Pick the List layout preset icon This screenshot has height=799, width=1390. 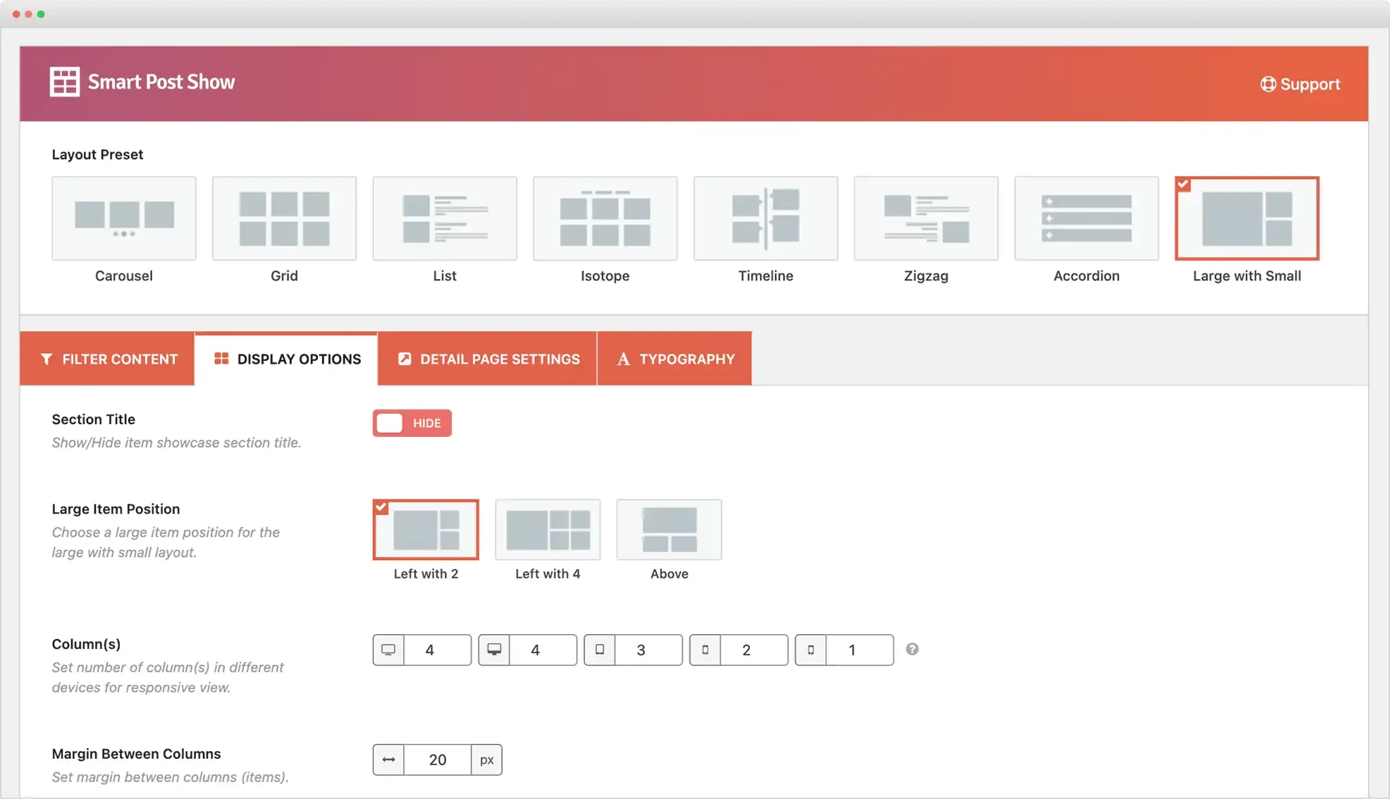(444, 218)
